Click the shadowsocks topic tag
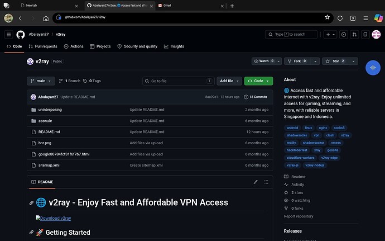The height and width of the screenshot is (241, 385). click(297, 135)
